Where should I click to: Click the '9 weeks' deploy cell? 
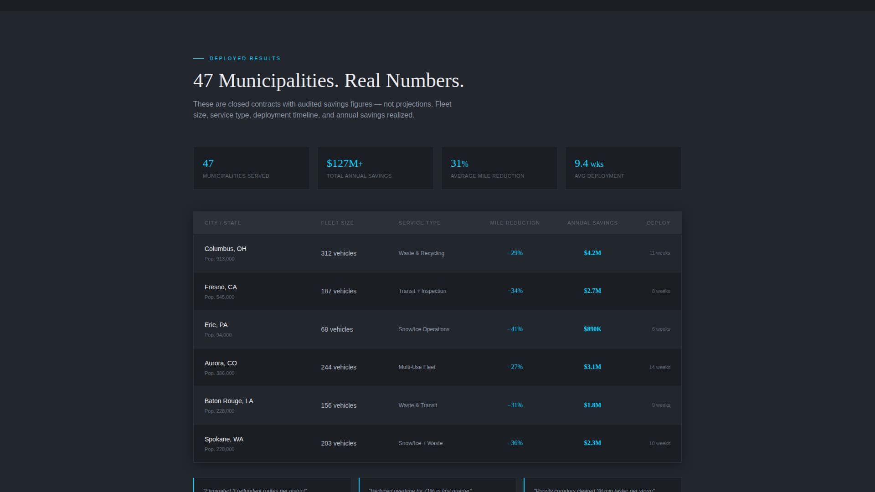click(661, 405)
